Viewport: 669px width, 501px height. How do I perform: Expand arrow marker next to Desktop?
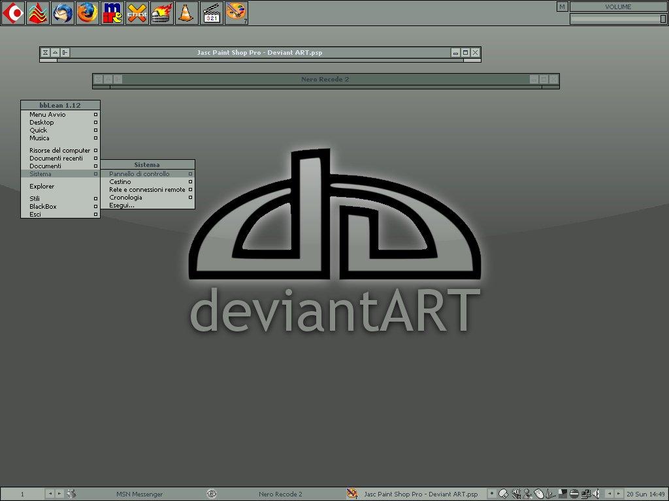point(95,122)
